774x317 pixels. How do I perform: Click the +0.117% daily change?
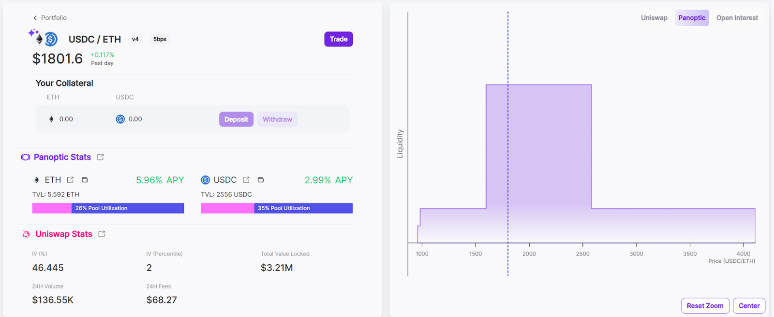[x=103, y=55]
